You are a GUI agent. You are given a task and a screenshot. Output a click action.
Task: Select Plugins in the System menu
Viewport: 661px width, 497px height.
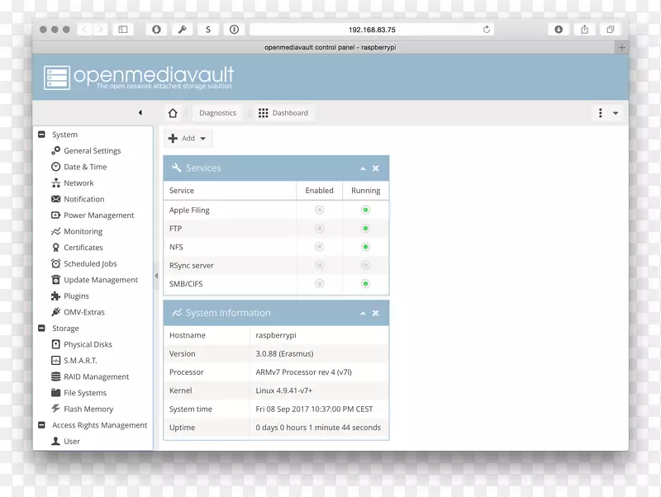click(x=76, y=296)
